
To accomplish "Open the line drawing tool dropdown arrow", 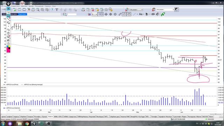I will 137,14.
